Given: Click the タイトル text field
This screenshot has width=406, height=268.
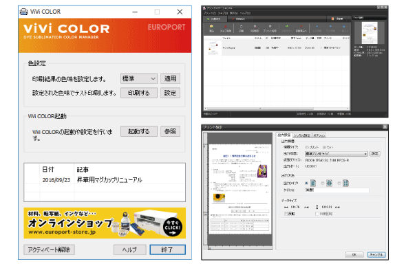Looking at the screenshot, I should click(x=336, y=190).
